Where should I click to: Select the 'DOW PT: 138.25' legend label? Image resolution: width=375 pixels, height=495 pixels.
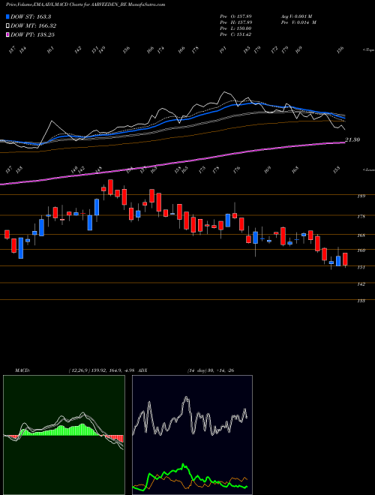[x=33, y=34]
